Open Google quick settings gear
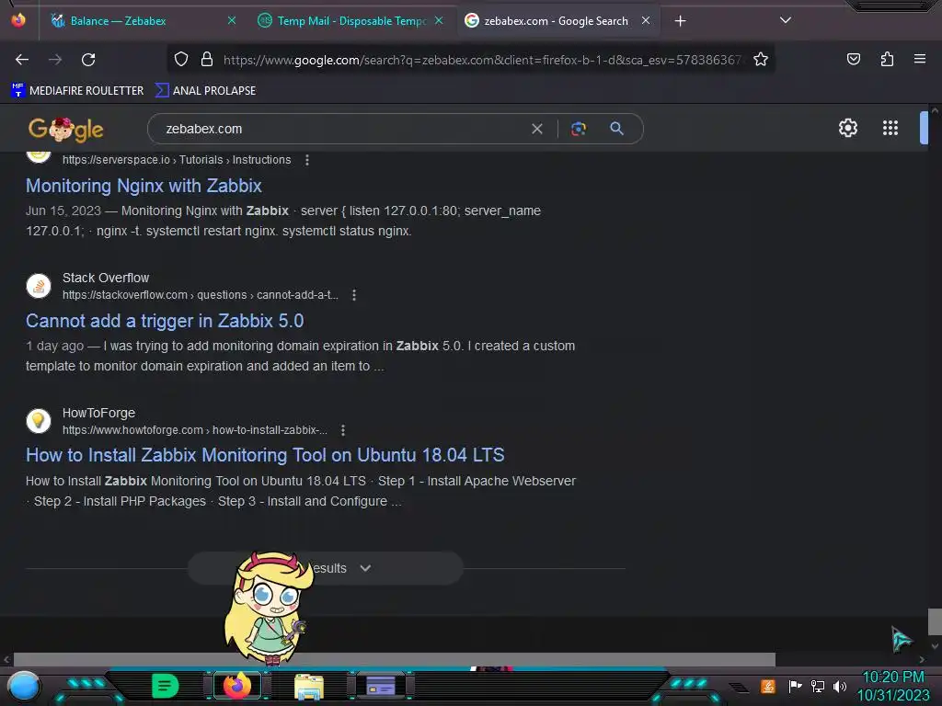 847,128
